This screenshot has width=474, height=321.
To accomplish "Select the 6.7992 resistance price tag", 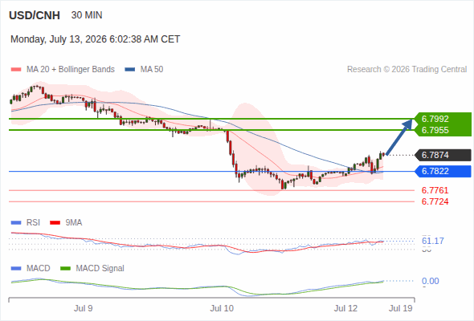I will (435, 119).
